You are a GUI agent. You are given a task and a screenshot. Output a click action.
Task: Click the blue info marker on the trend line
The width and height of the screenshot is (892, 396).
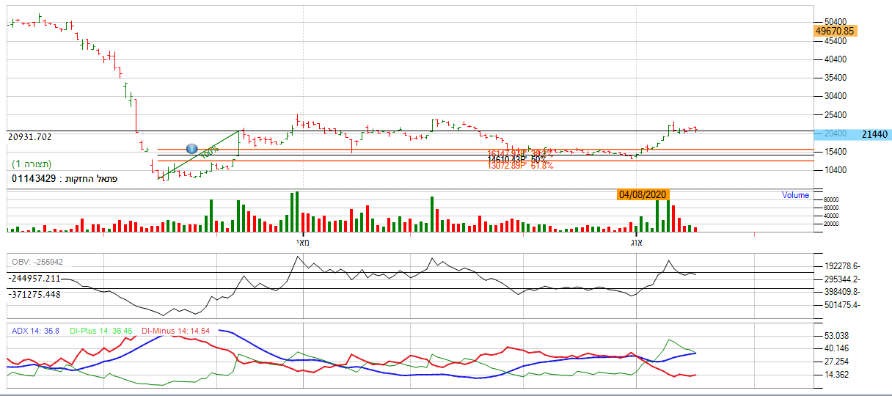(192, 149)
